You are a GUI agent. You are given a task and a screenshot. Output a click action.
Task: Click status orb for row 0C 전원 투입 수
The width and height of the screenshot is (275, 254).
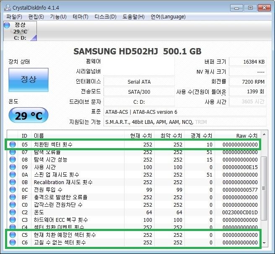13,190
